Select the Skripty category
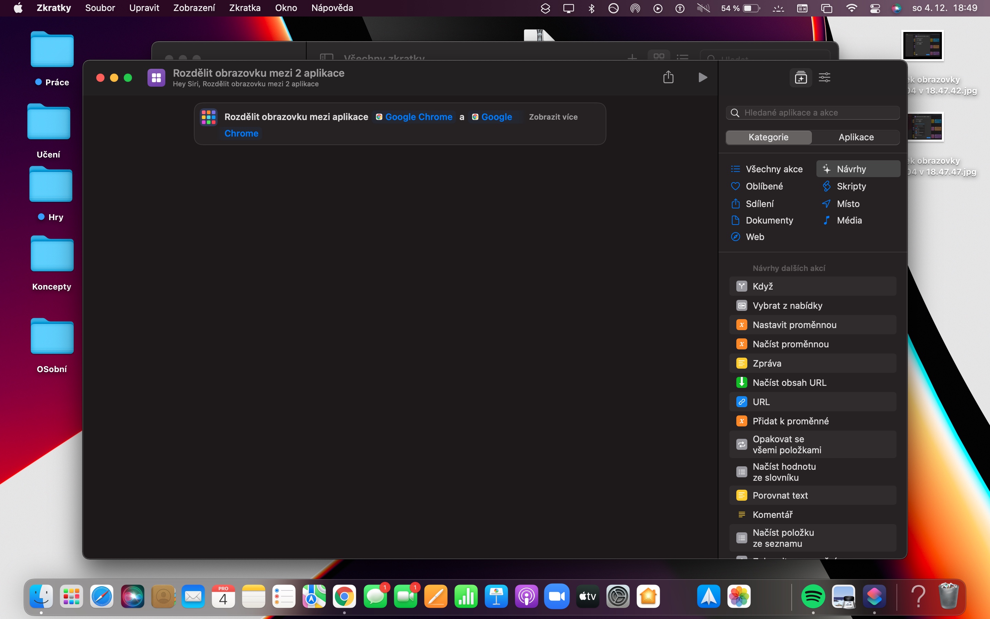The image size is (990, 619). (x=851, y=186)
